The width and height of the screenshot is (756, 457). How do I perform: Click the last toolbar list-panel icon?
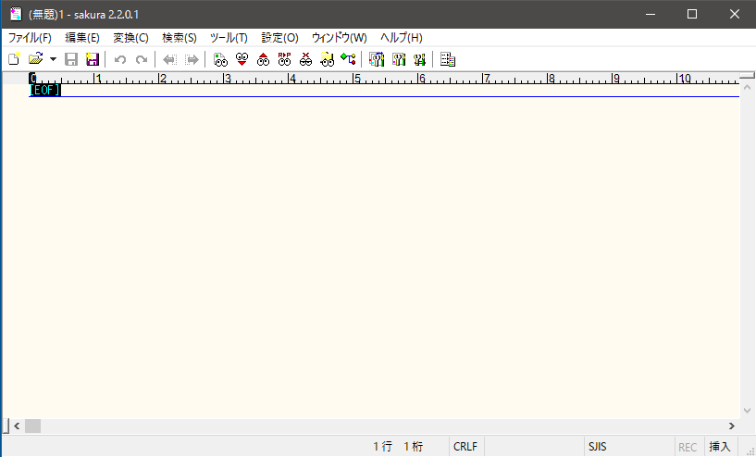[448, 59]
